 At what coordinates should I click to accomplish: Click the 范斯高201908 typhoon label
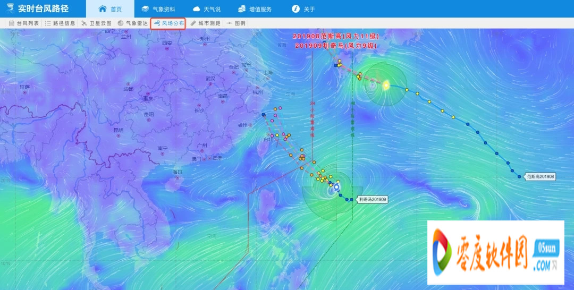coord(540,176)
